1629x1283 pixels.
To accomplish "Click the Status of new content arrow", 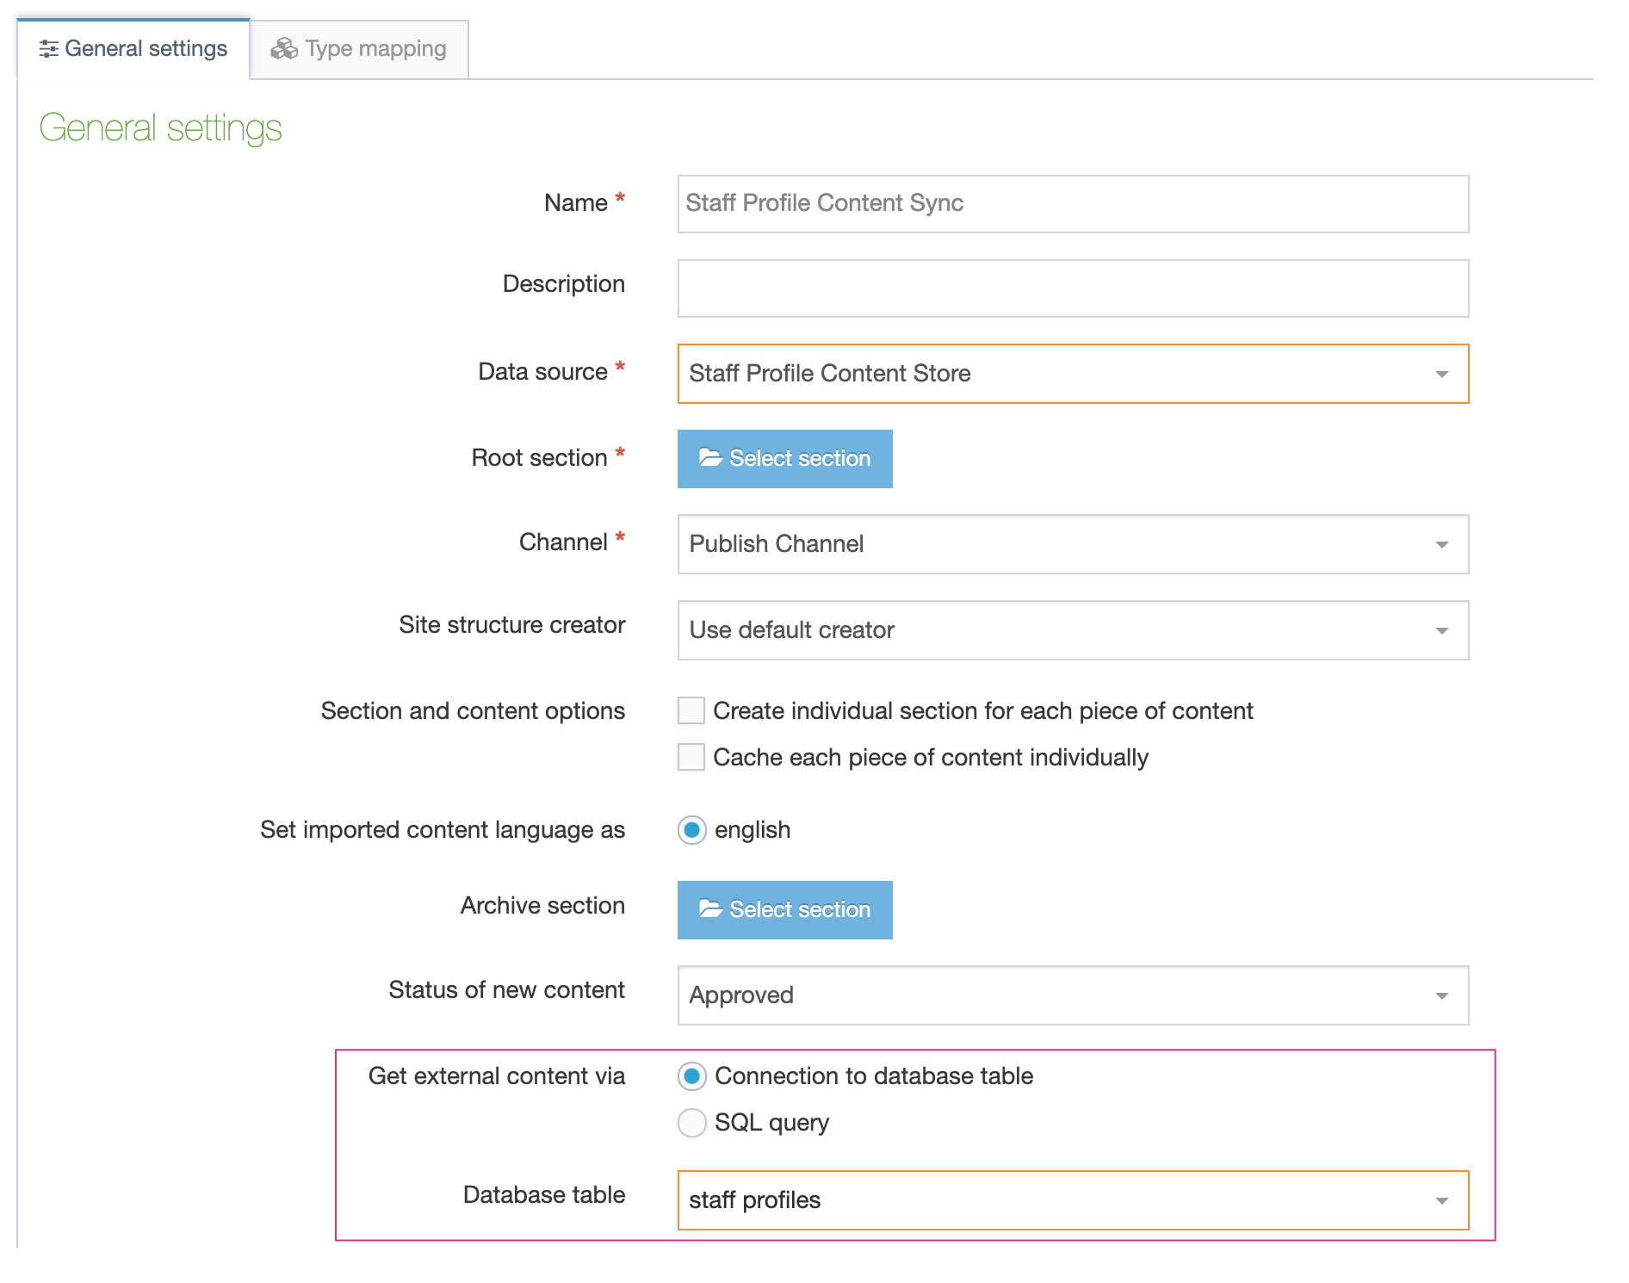I will coord(1441,995).
